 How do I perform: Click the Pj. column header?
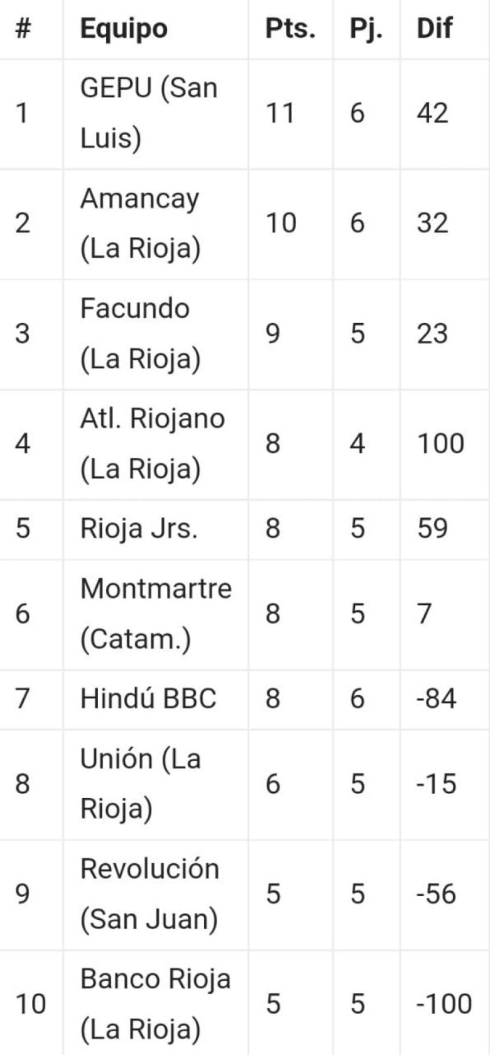[x=366, y=28]
